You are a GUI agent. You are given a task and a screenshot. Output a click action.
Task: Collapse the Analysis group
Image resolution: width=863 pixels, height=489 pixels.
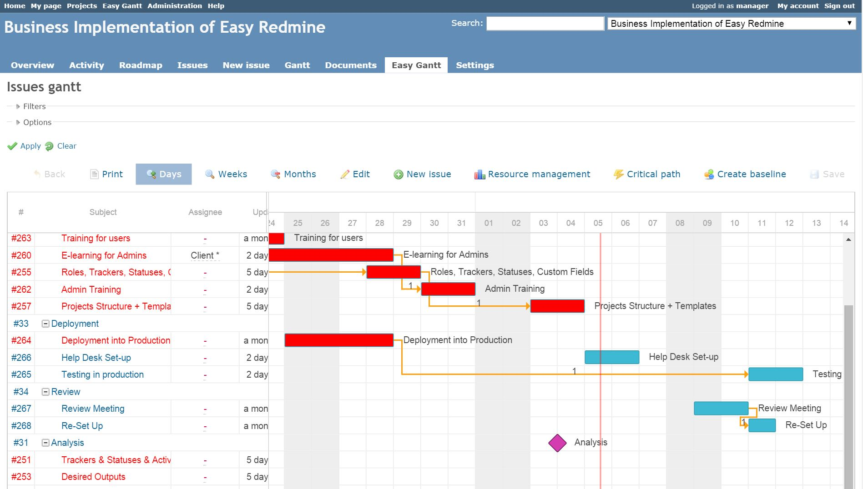45,442
